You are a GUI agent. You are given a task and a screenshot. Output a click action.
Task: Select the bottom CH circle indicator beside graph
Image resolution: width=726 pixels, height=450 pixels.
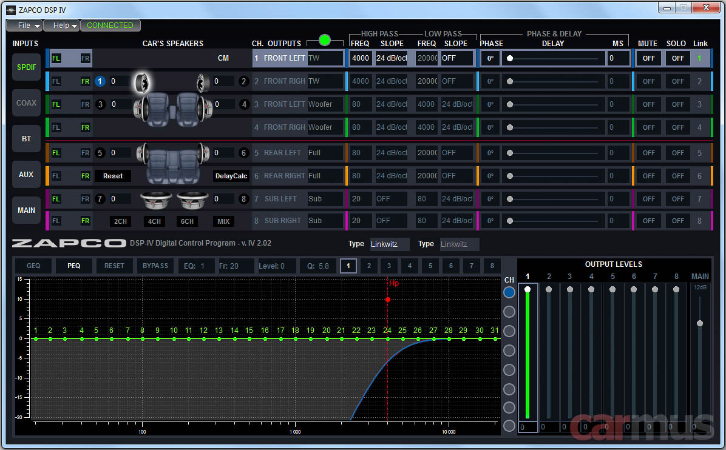click(x=509, y=426)
